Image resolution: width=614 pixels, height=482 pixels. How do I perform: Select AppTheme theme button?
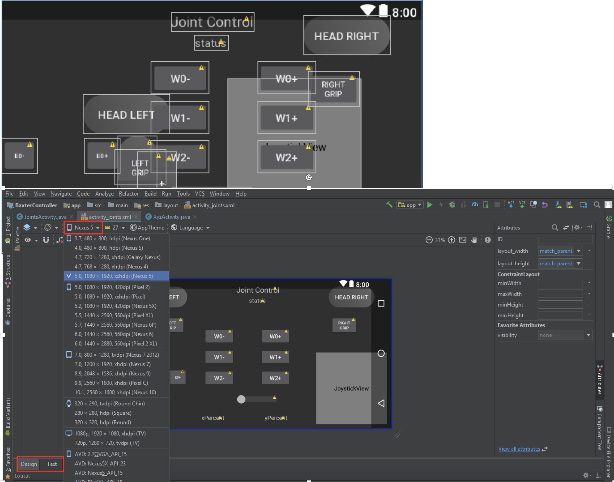point(147,228)
